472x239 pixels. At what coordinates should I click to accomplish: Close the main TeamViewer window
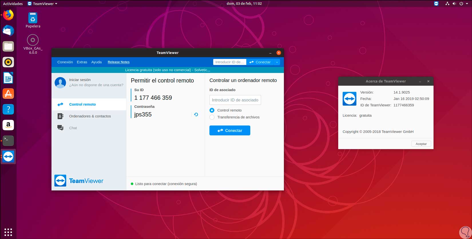click(279, 53)
